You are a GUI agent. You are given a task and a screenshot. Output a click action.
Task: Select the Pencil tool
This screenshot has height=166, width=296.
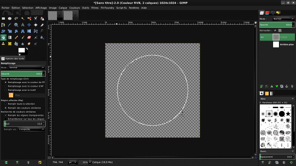[16, 38]
